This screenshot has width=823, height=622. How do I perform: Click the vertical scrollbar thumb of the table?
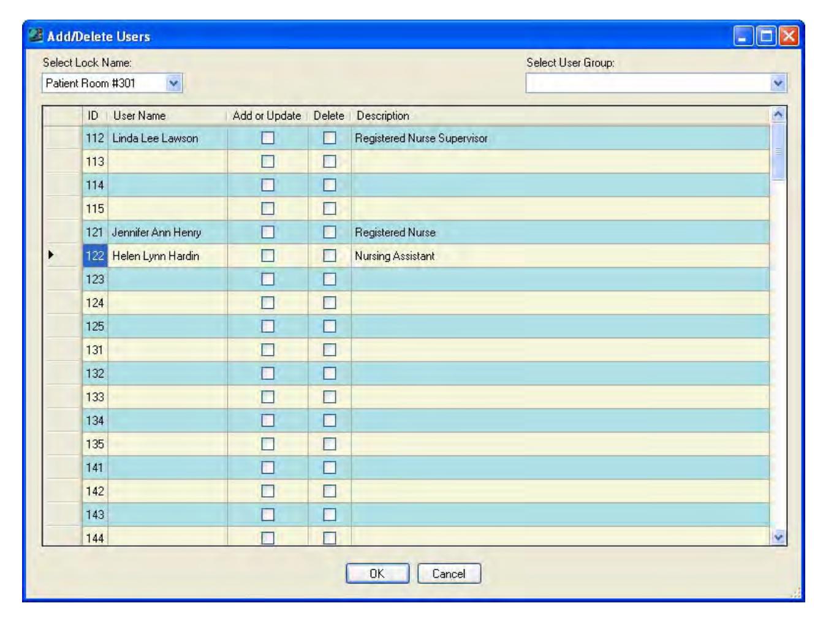pyautogui.click(x=778, y=151)
